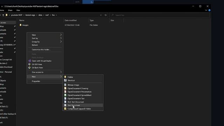Click the Open with Visual Studio icon

pos(29,61)
